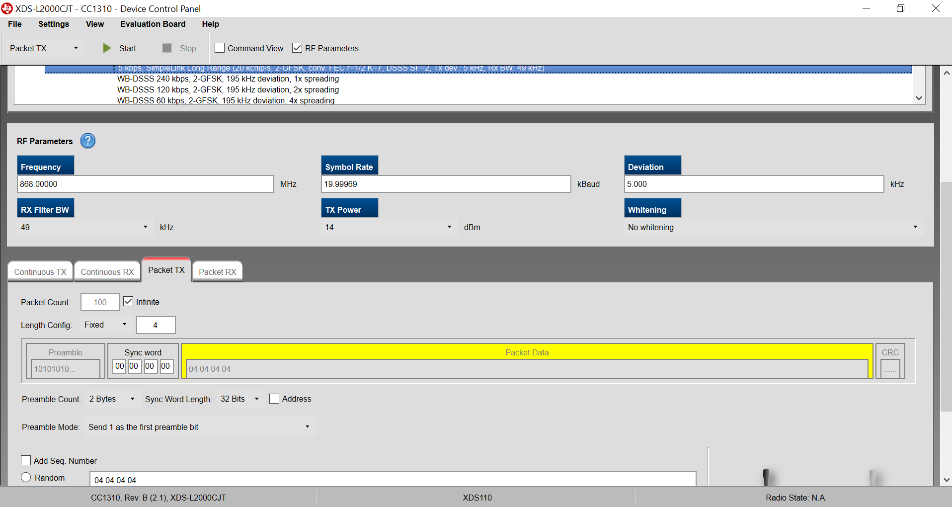Click the RX Filter BW label button

(46, 208)
